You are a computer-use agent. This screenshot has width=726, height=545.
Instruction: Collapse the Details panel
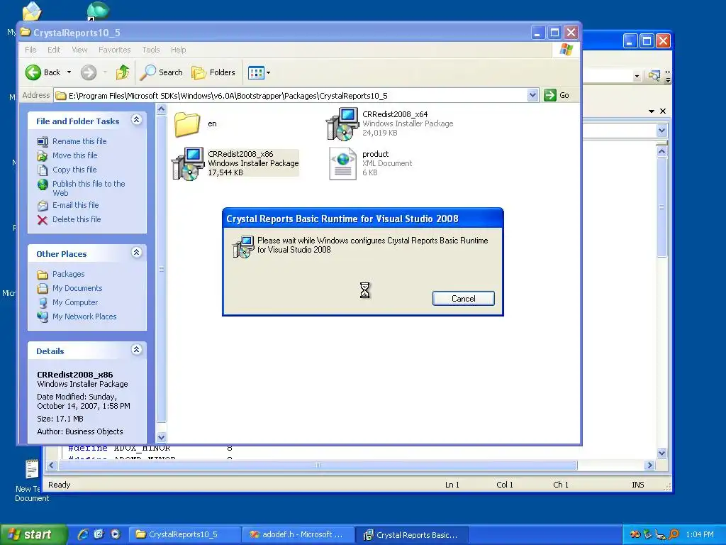click(136, 350)
